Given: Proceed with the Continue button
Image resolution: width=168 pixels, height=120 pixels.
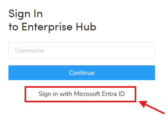Looking at the screenshot, I should click(82, 73).
